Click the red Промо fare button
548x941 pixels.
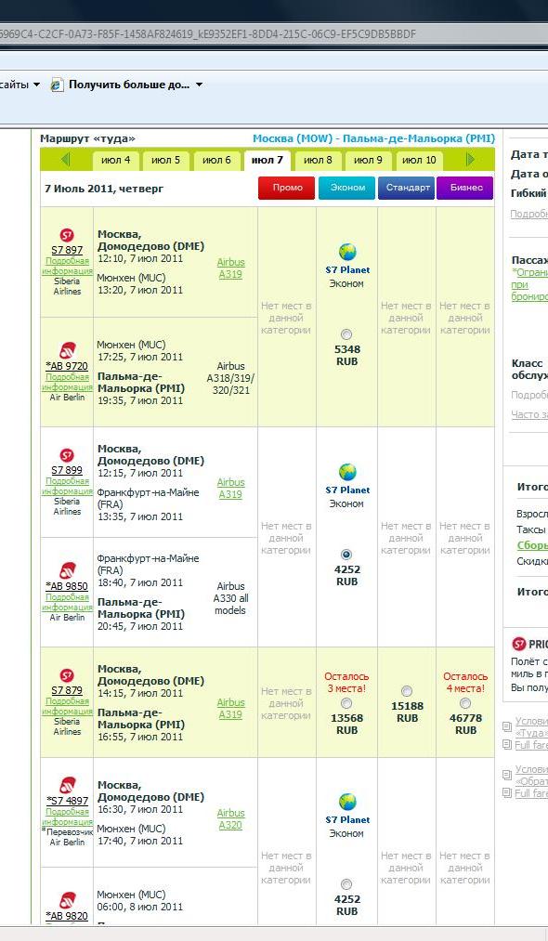click(288, 188)
